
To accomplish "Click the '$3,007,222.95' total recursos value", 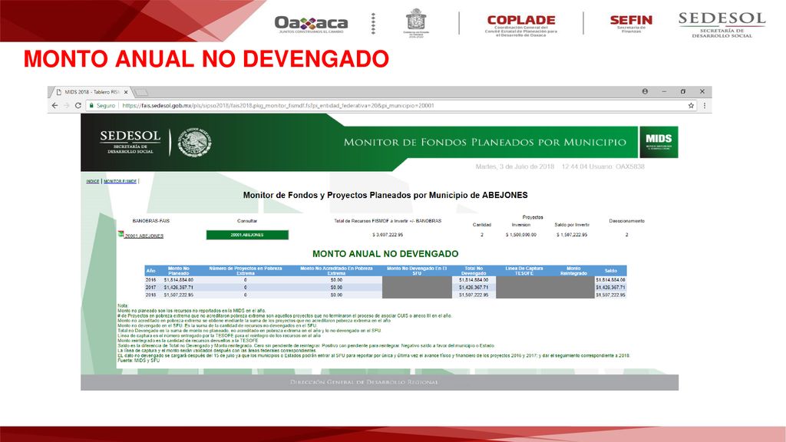I will pyautogui.click(x=388, y=235).
